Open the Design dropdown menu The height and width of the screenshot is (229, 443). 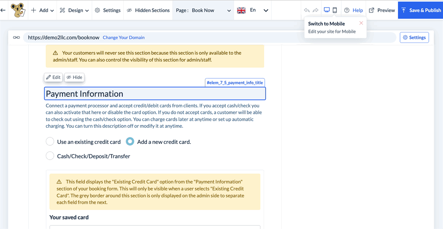point(74,10)
